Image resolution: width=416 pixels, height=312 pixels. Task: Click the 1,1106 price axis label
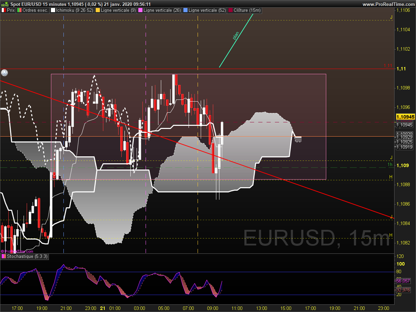[x=403, y=10]
